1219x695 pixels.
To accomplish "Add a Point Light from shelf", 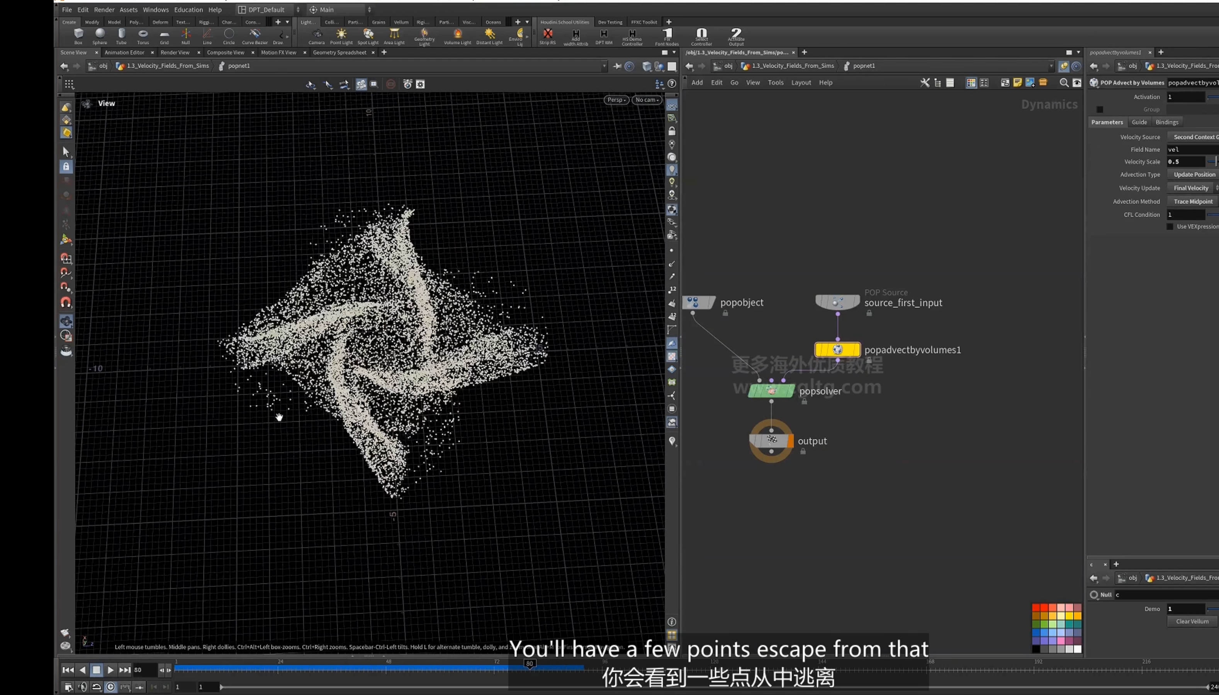I will pyautogui.click(x=341, y=36).
